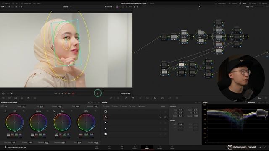
Task: Click the viewer timecode 01:00:03:14
Action: pyautogui.click(x=125, y=94)
